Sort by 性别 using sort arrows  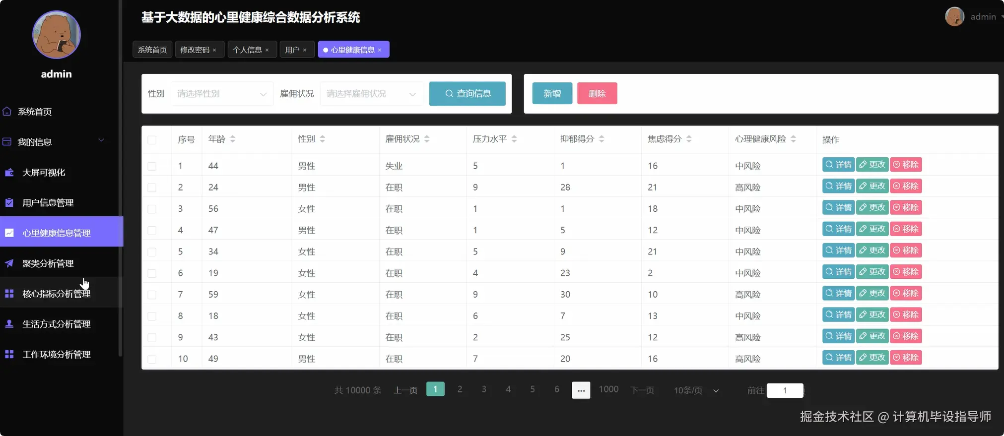[x=322, y=139]
